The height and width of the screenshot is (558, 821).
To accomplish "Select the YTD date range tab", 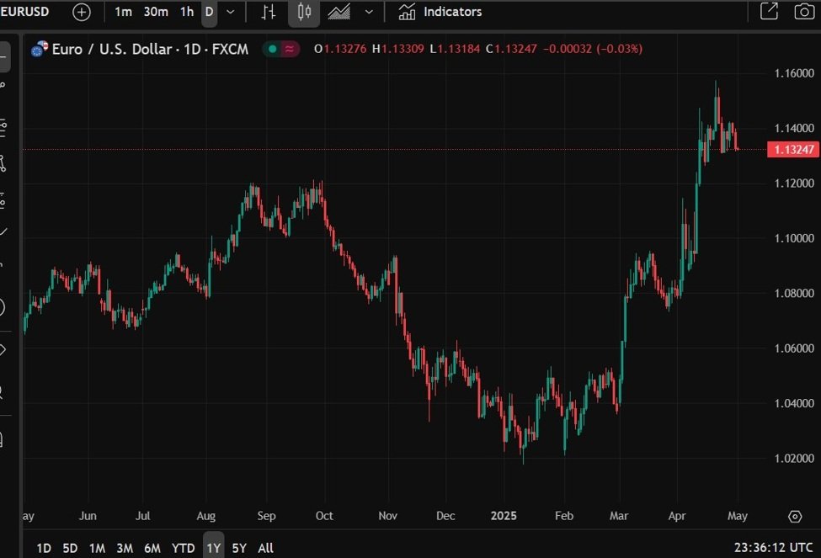I will coord(183,548).
